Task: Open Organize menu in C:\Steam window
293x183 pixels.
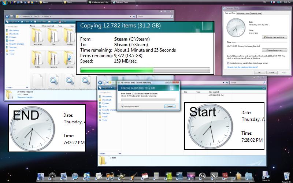Action: (x=12, y=22)
